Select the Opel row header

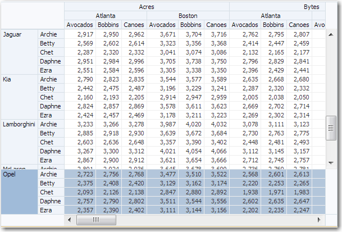[19, 192]
